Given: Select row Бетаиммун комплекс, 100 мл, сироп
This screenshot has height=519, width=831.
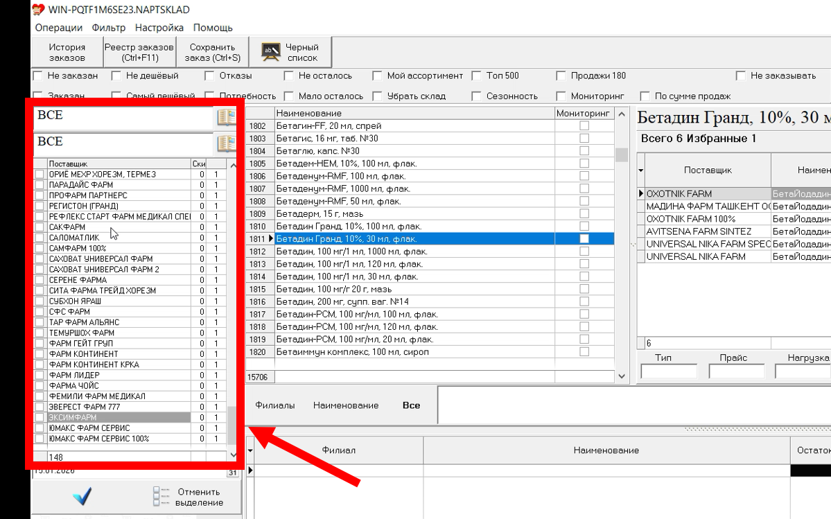Looking at the screenshot, I should click(x=430, y=351).
